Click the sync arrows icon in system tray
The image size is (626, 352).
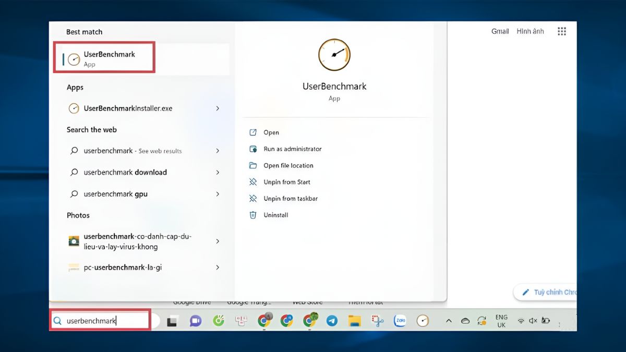tap(482, 321)
